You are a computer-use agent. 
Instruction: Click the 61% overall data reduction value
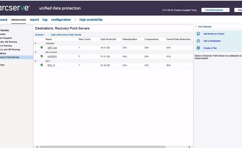coord(168,57)
